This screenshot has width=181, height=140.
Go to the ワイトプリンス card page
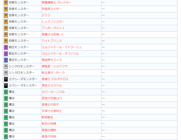coord(52,41)
